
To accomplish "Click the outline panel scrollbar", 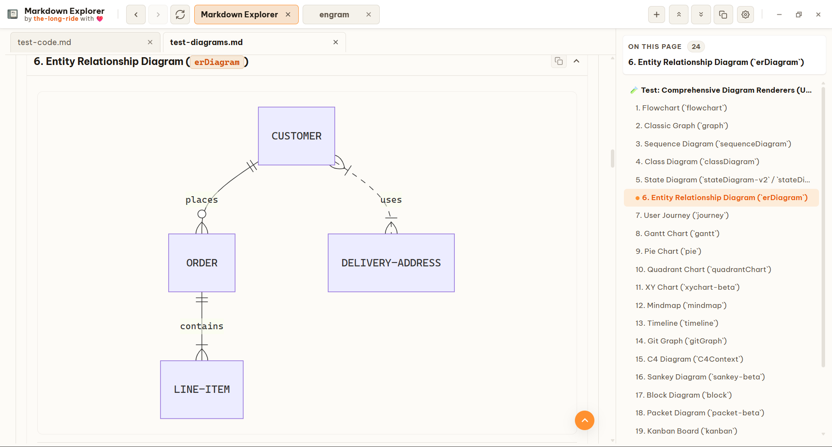I will pyautogui.click(x=823, y=227).
